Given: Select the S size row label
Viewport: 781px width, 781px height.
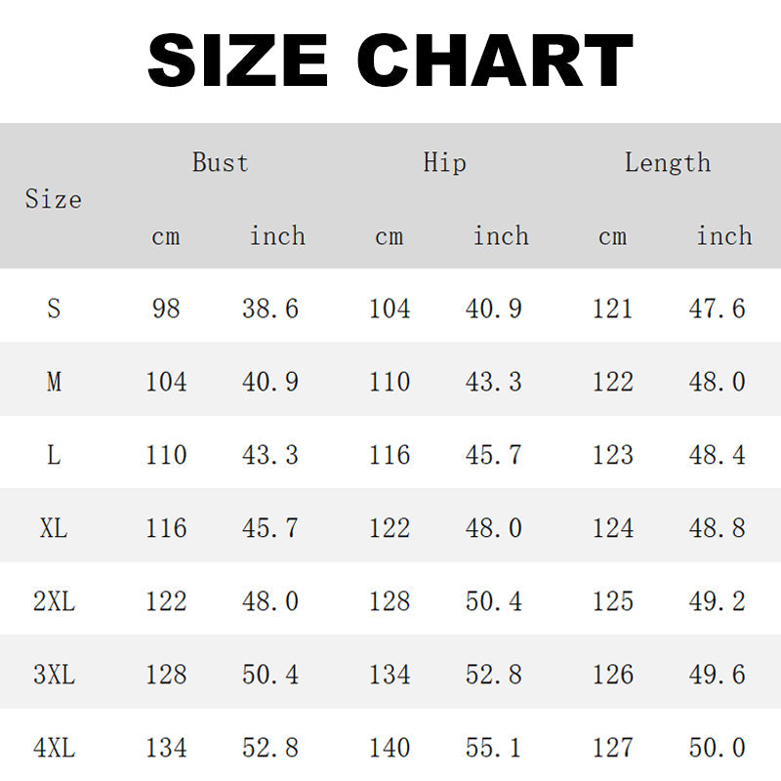Looking at the screenshot, I should (54, 308).
